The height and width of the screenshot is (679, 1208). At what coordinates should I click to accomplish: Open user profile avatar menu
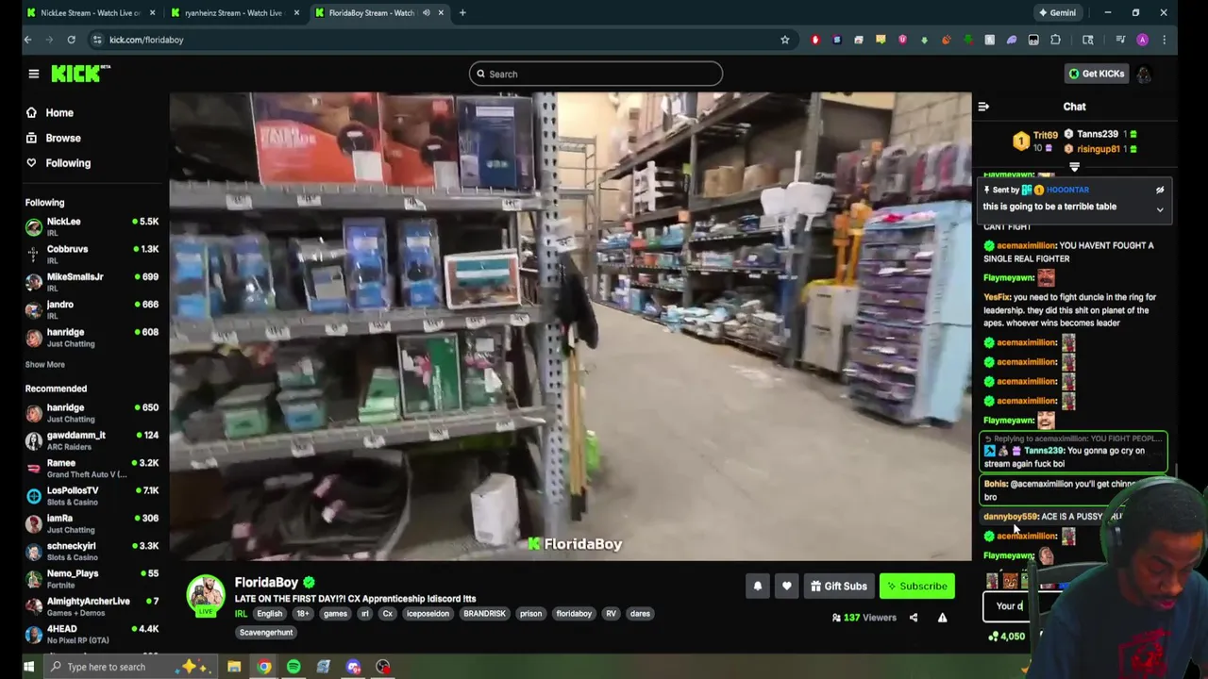point(1144,74)
